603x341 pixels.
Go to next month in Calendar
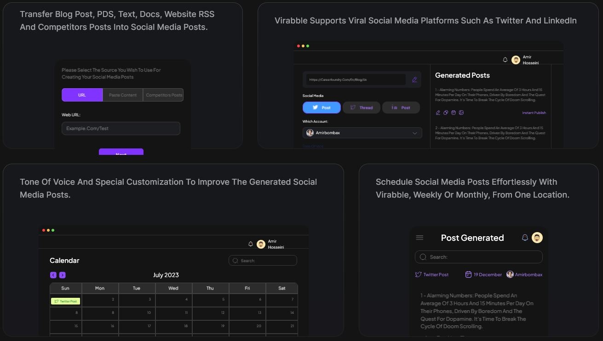(63, 275)
